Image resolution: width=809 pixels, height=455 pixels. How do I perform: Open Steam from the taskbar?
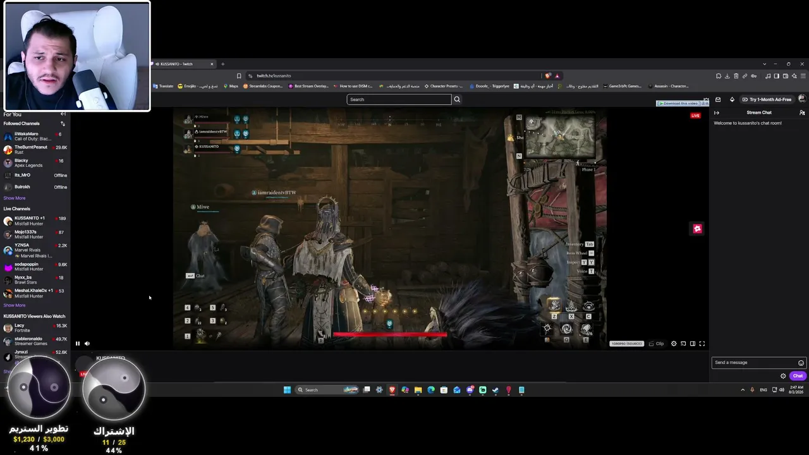click(x=496, y=390)
